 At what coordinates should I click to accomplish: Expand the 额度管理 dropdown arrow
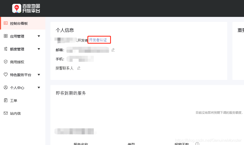39,49
